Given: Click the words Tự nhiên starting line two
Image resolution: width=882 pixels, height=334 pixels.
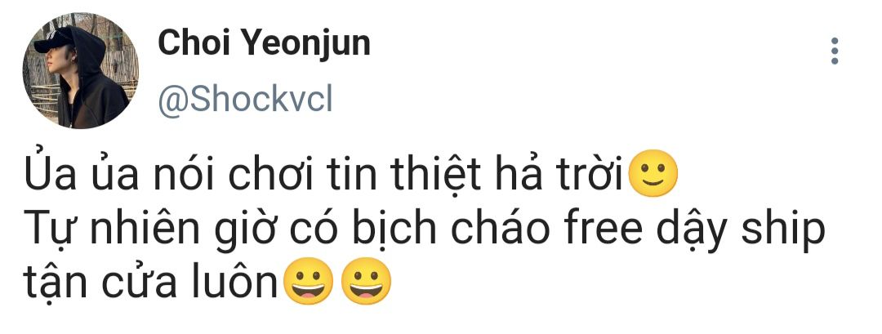Looking at the screenshot, I should pyautogui.click(x=118, y=232).
